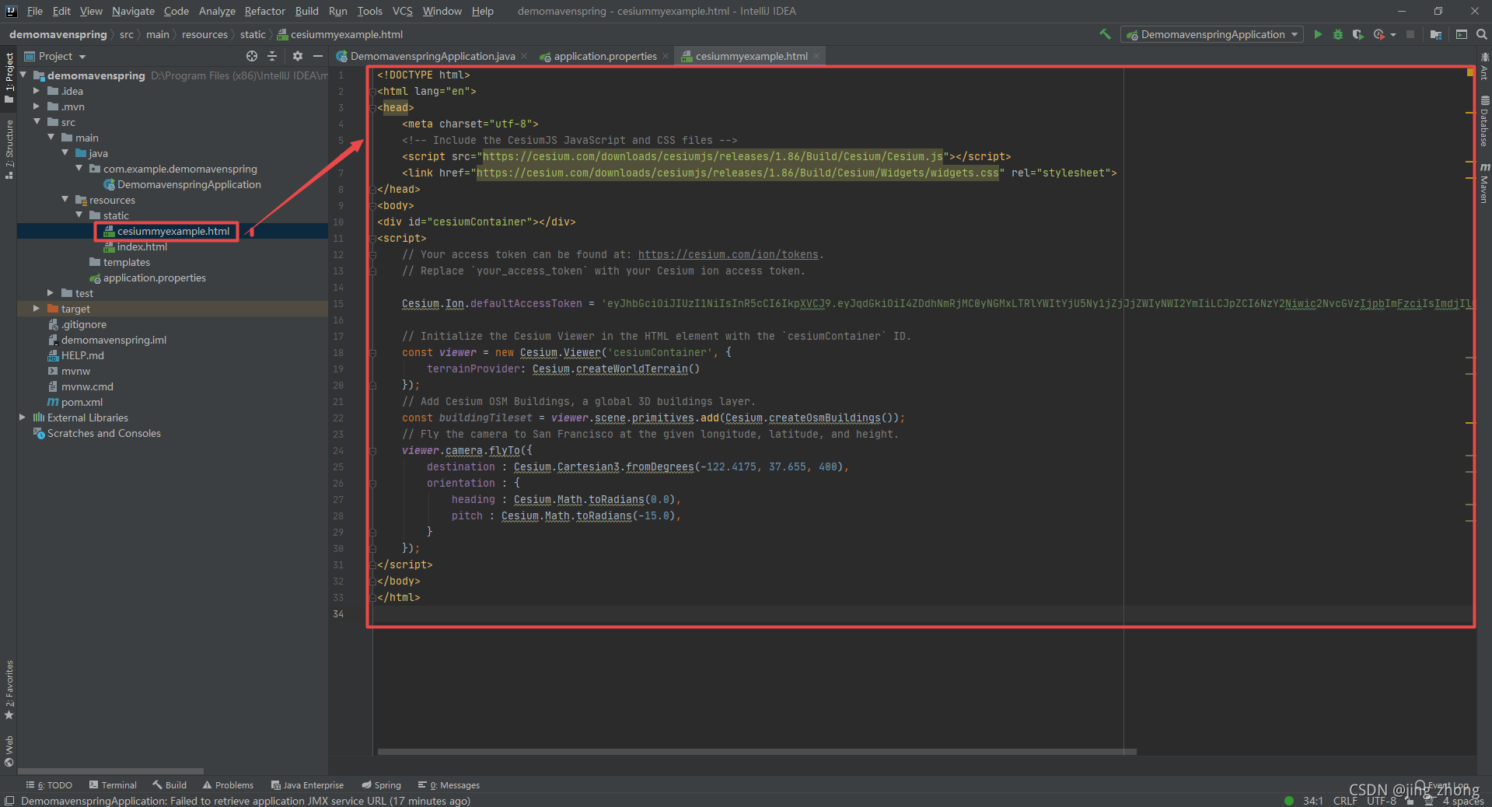Click the Collapse All icon in Project panel
Image resolution: width=1492 pixels, height=807 pixels.
tap(272, 56)
